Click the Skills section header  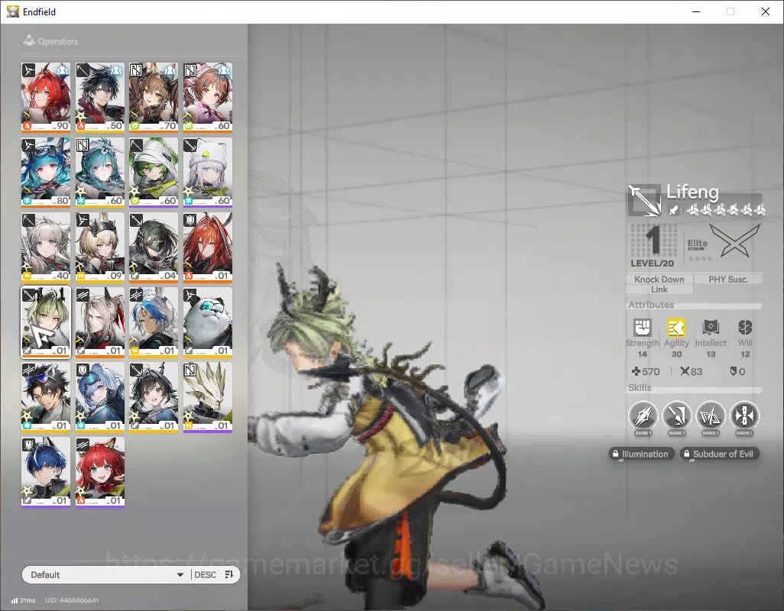point(640,388)
